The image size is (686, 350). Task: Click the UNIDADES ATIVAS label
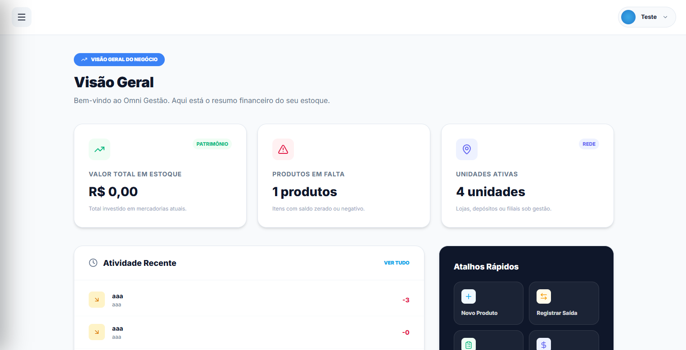coord(487,174)
